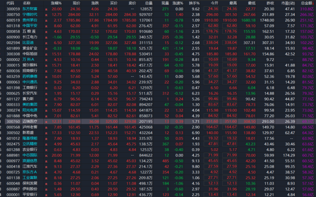Select stock code 600900
Image resolution: width=316 pixels, height=197 pixels.
(x=13, y=37)
